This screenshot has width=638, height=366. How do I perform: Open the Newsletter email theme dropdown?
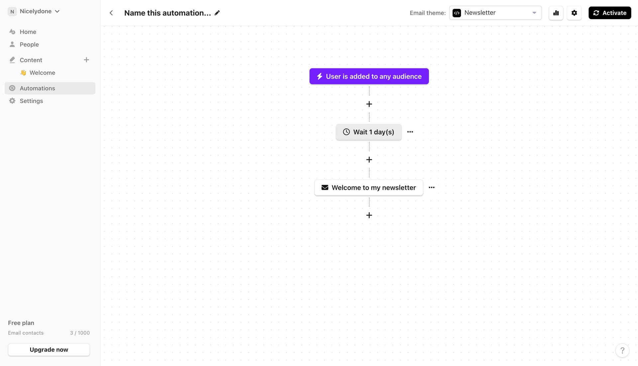pos(495,13)
